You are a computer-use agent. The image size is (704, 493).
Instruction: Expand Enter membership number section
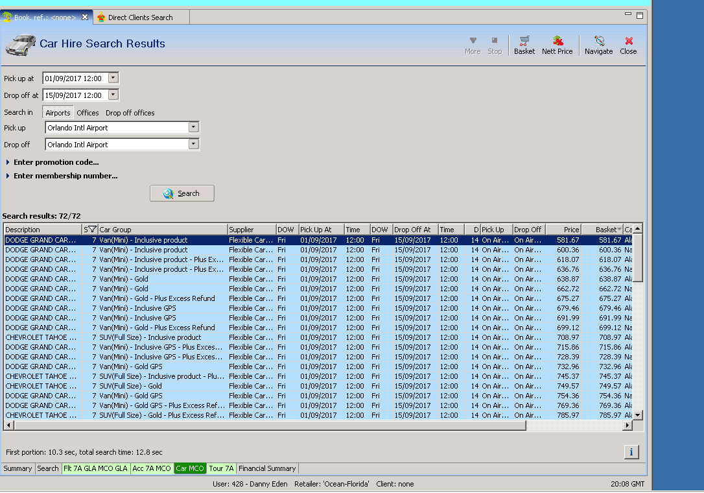click(65, 176)
